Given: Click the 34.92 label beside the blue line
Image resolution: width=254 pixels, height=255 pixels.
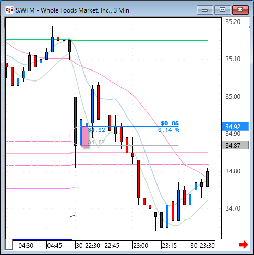Looking at the screenshot, I should coord(96,130).
